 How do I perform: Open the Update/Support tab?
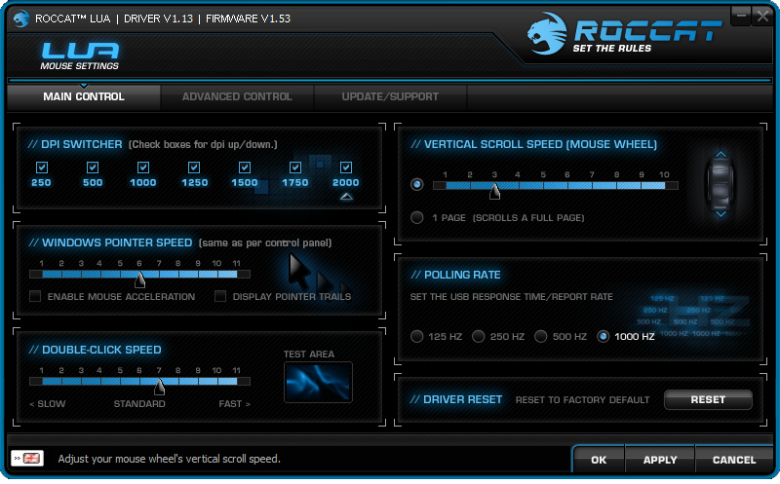390,97
